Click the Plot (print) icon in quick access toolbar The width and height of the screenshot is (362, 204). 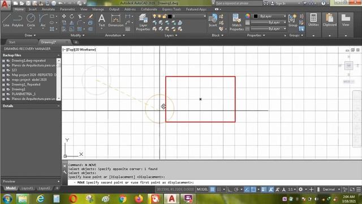(54, 3)
